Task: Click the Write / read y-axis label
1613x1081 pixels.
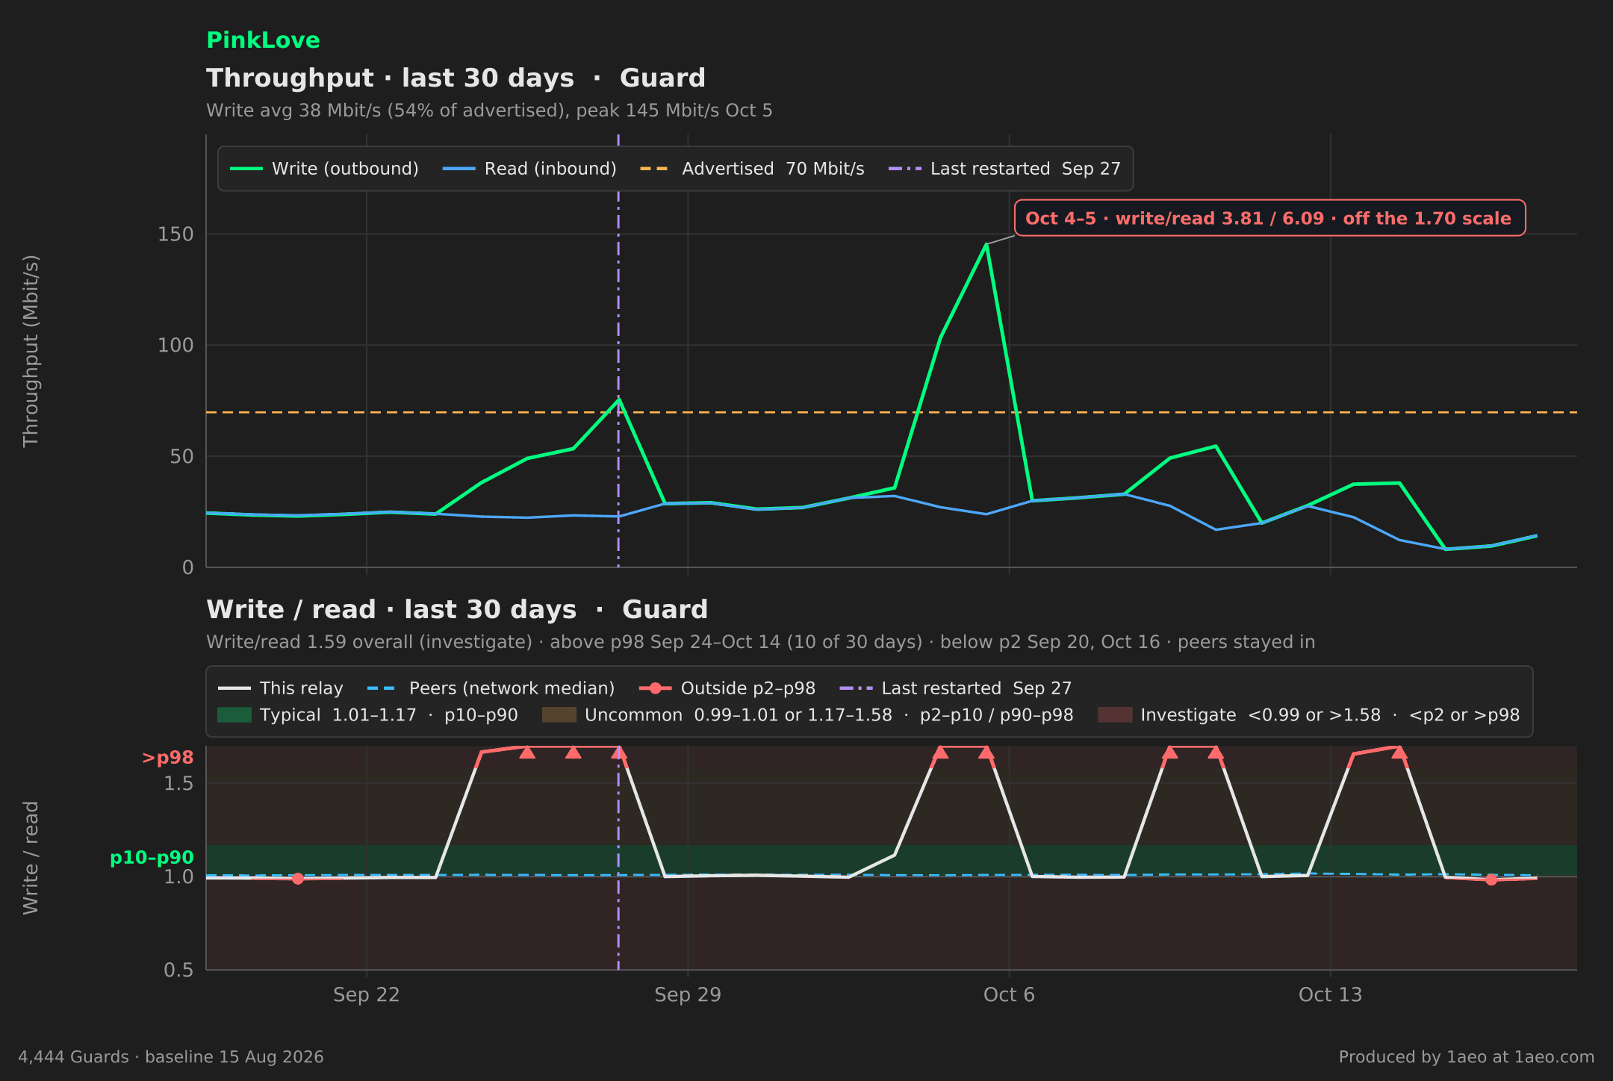Action: pos(31,858)
